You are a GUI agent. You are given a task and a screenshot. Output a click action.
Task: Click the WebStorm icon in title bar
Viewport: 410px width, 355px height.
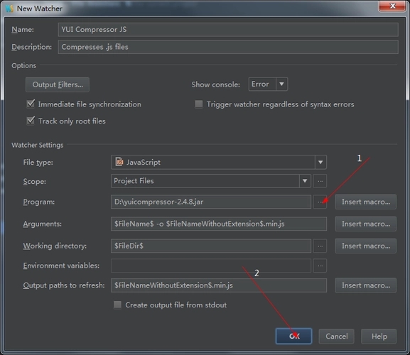click(9, 9)
